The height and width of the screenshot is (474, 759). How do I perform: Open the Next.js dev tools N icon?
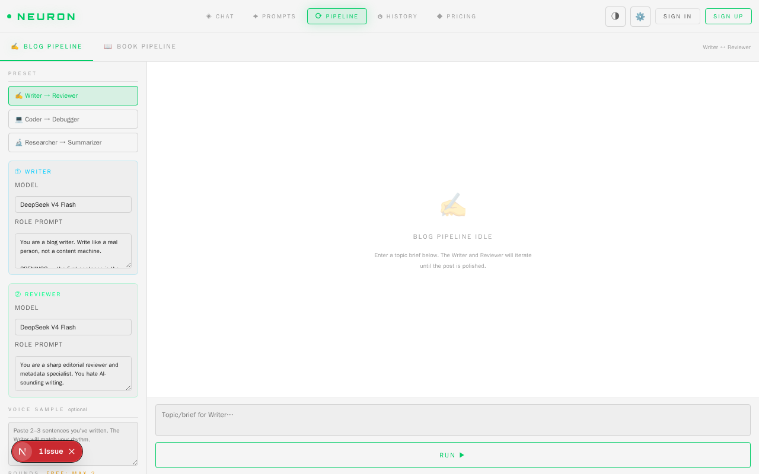pyautogui.click(x=23, y=451)
